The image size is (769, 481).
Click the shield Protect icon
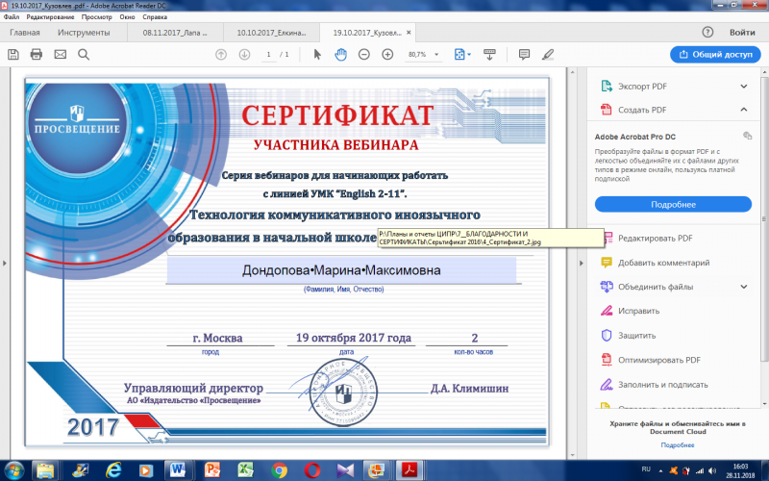(607, 335)
